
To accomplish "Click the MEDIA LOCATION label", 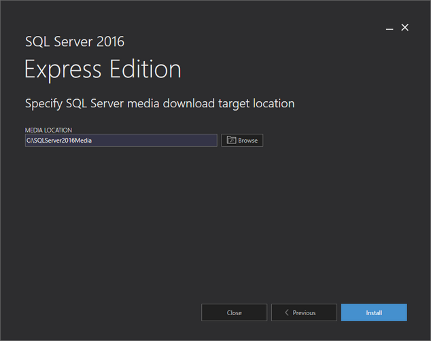I will [48, 130].
